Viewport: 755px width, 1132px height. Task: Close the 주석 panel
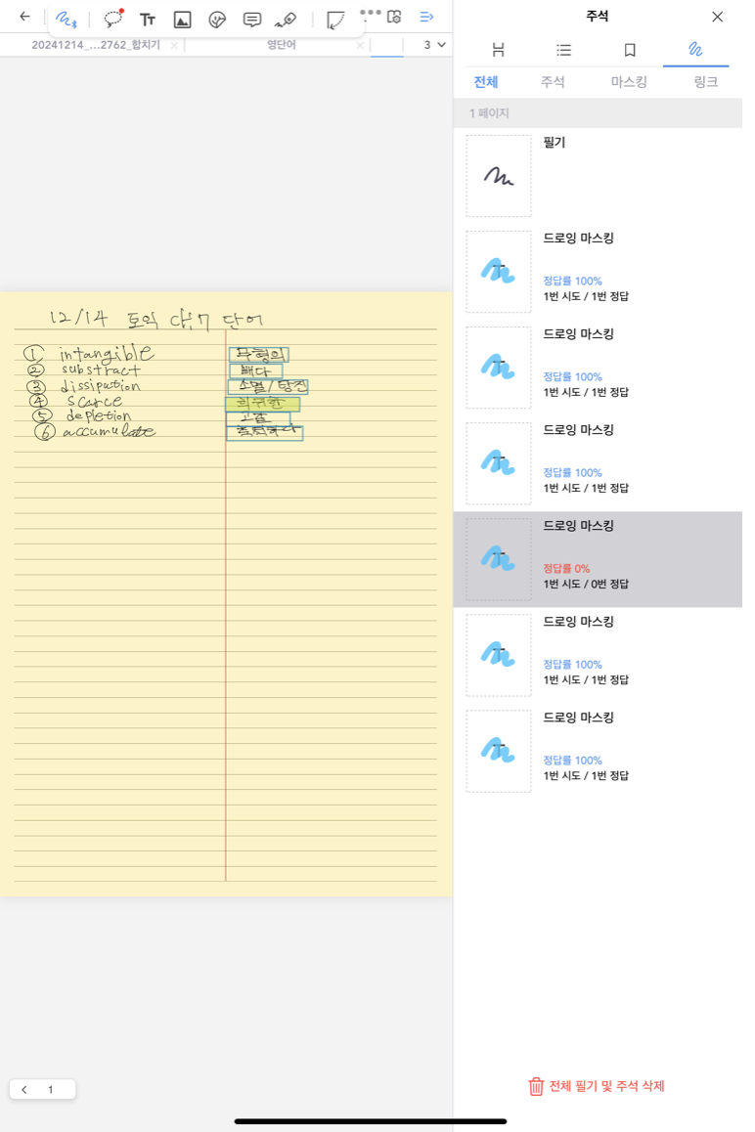click(717, 17)
